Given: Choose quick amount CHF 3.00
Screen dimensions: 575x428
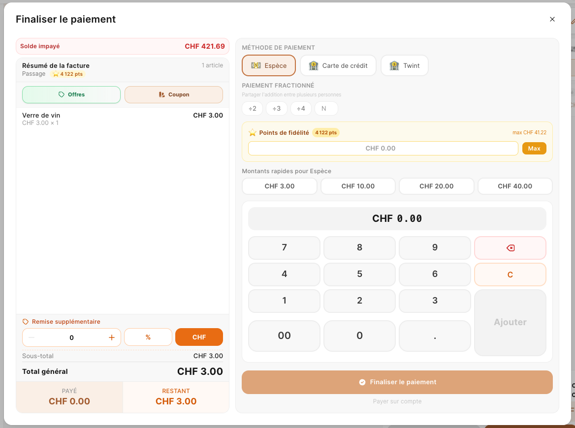Looking at the screenshot, I should point(280,186).
